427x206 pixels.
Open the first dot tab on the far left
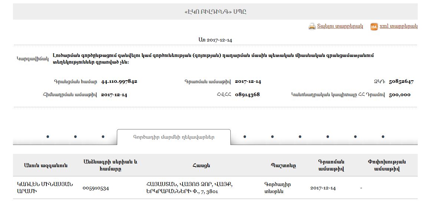pyautogui.click(x=47, y=136)
